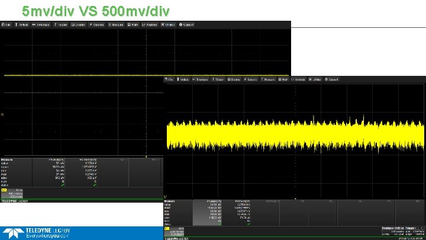
Task: Open Utilities menu in right oscilloscope window
Action: [315, 79]
